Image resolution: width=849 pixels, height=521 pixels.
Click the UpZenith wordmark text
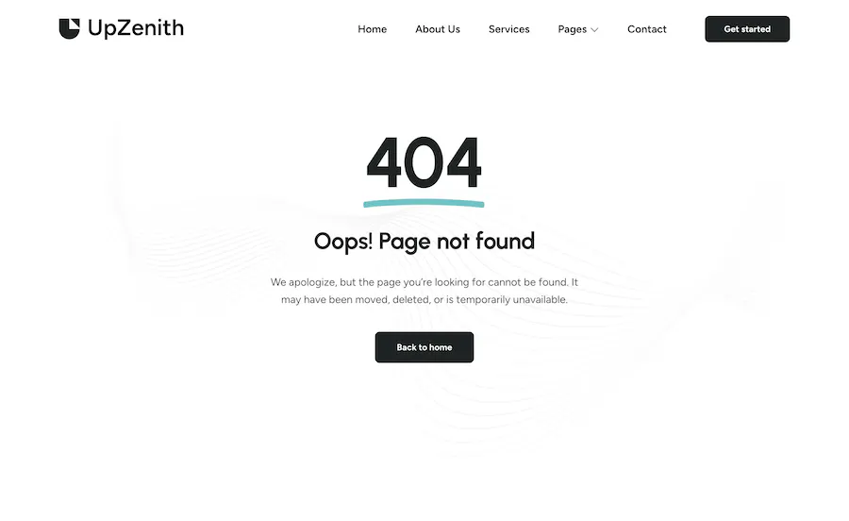click(136, 28)
